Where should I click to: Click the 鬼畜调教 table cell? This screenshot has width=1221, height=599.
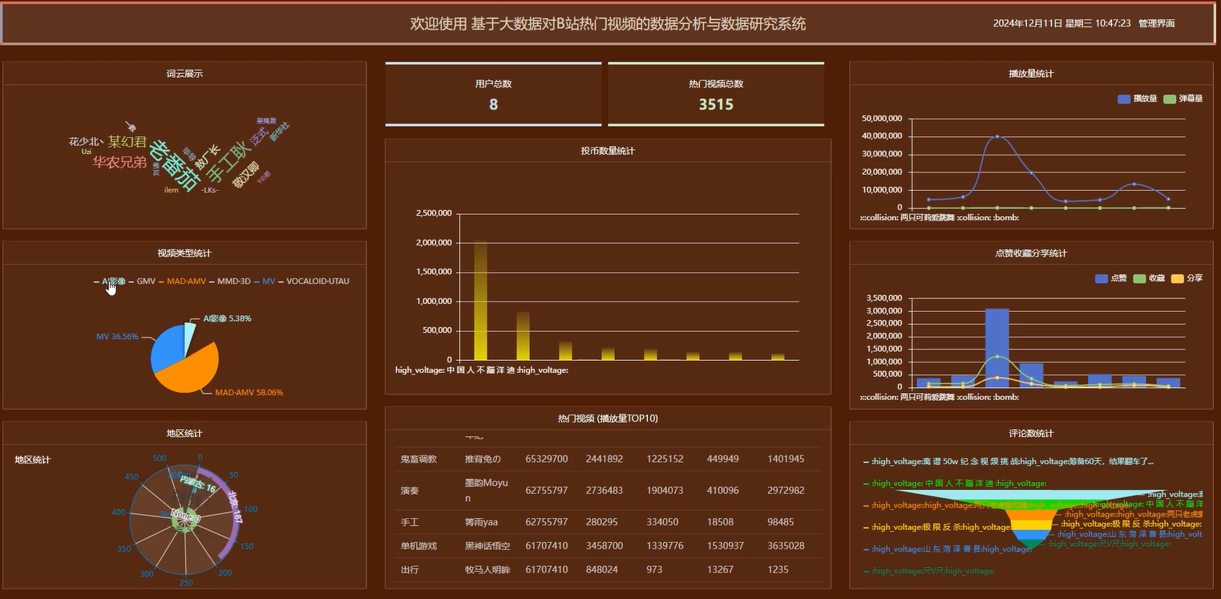pyautogui.click(x=418, y=459)
